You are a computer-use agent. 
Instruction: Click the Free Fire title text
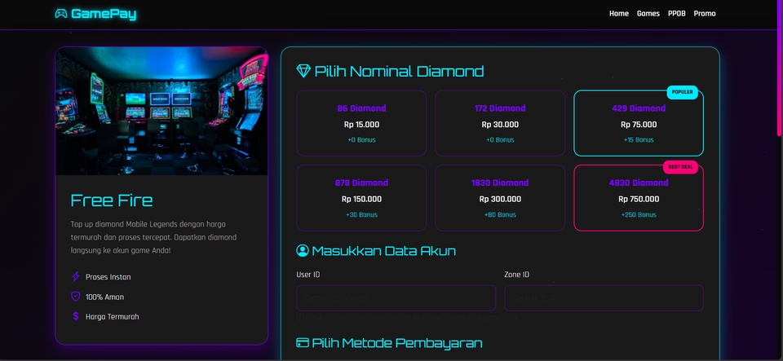(112, 200)
